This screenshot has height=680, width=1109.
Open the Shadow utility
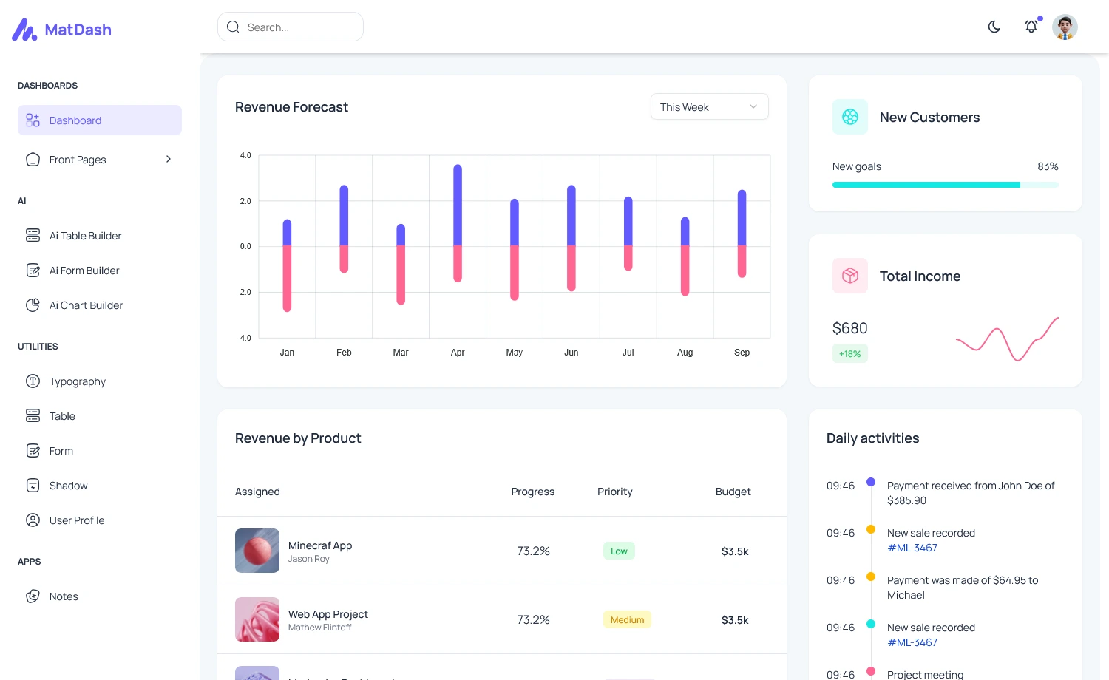[33, 486]
